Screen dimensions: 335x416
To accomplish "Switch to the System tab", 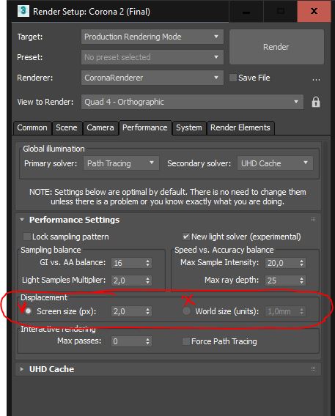I will (189, 127).
